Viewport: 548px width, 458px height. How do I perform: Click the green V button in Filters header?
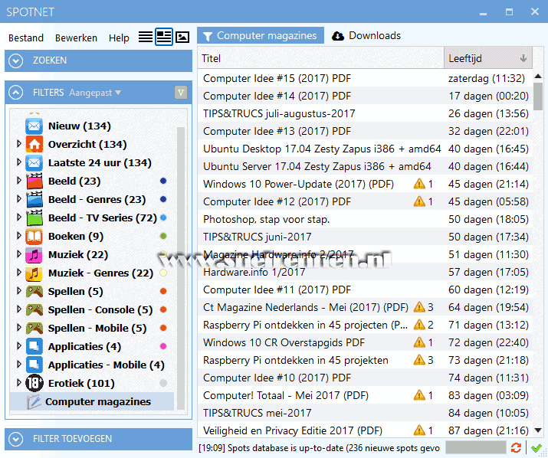pyautogui.click(x=181, y=93)
